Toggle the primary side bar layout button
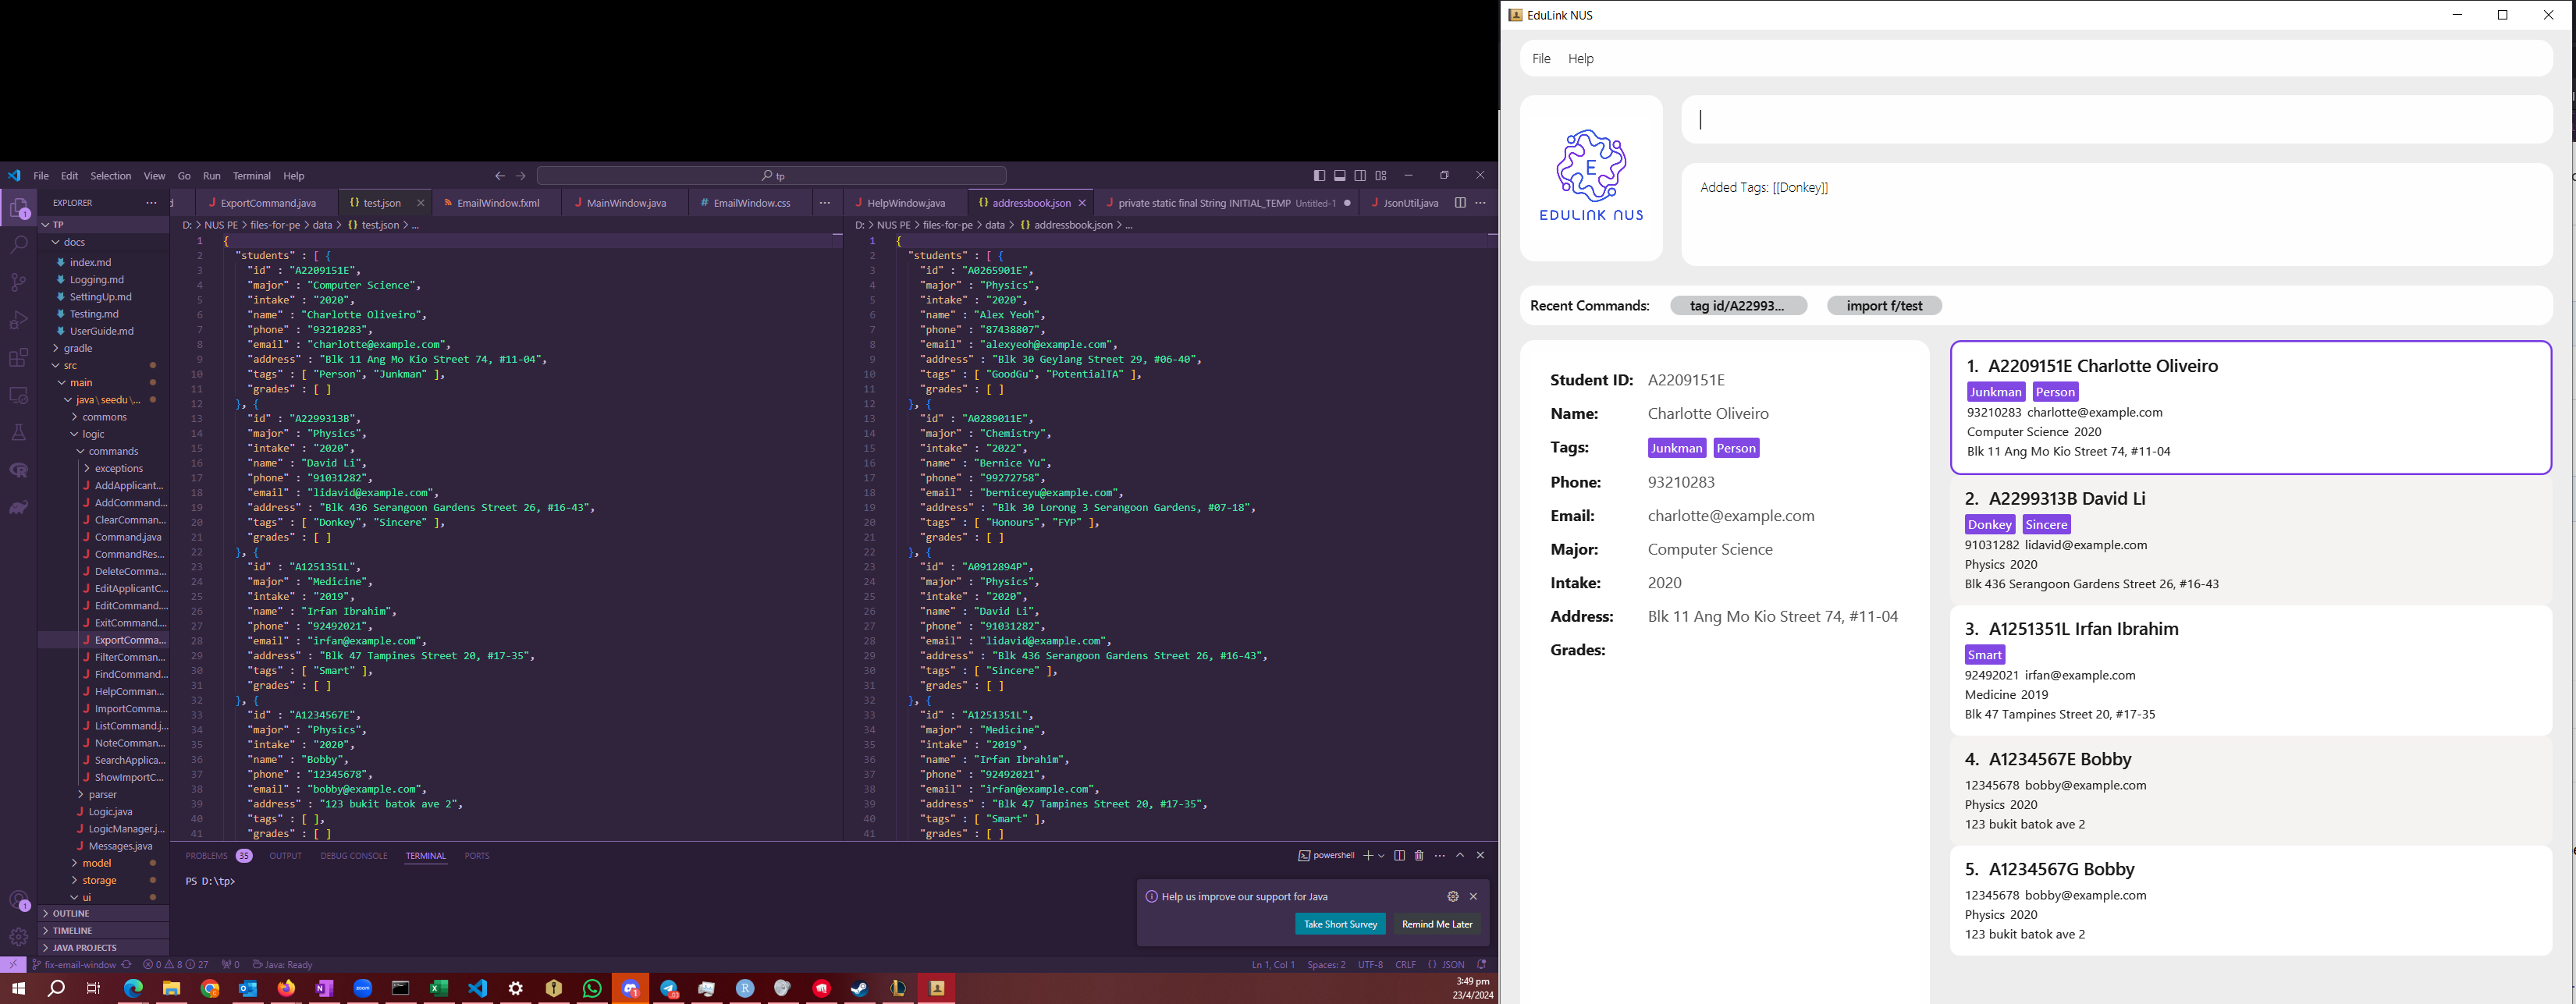Screen dimensions: 2576x1004 coord(1319,176)
